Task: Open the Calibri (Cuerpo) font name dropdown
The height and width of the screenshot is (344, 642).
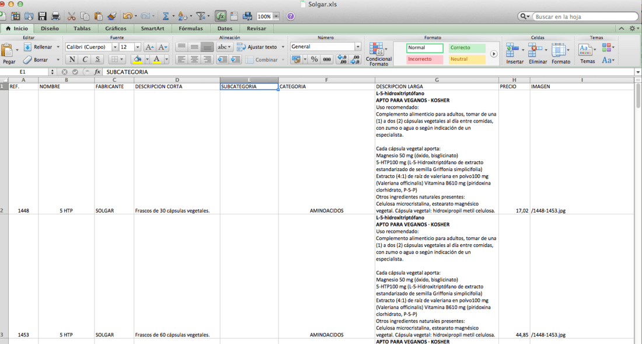Action: (115, 47)
